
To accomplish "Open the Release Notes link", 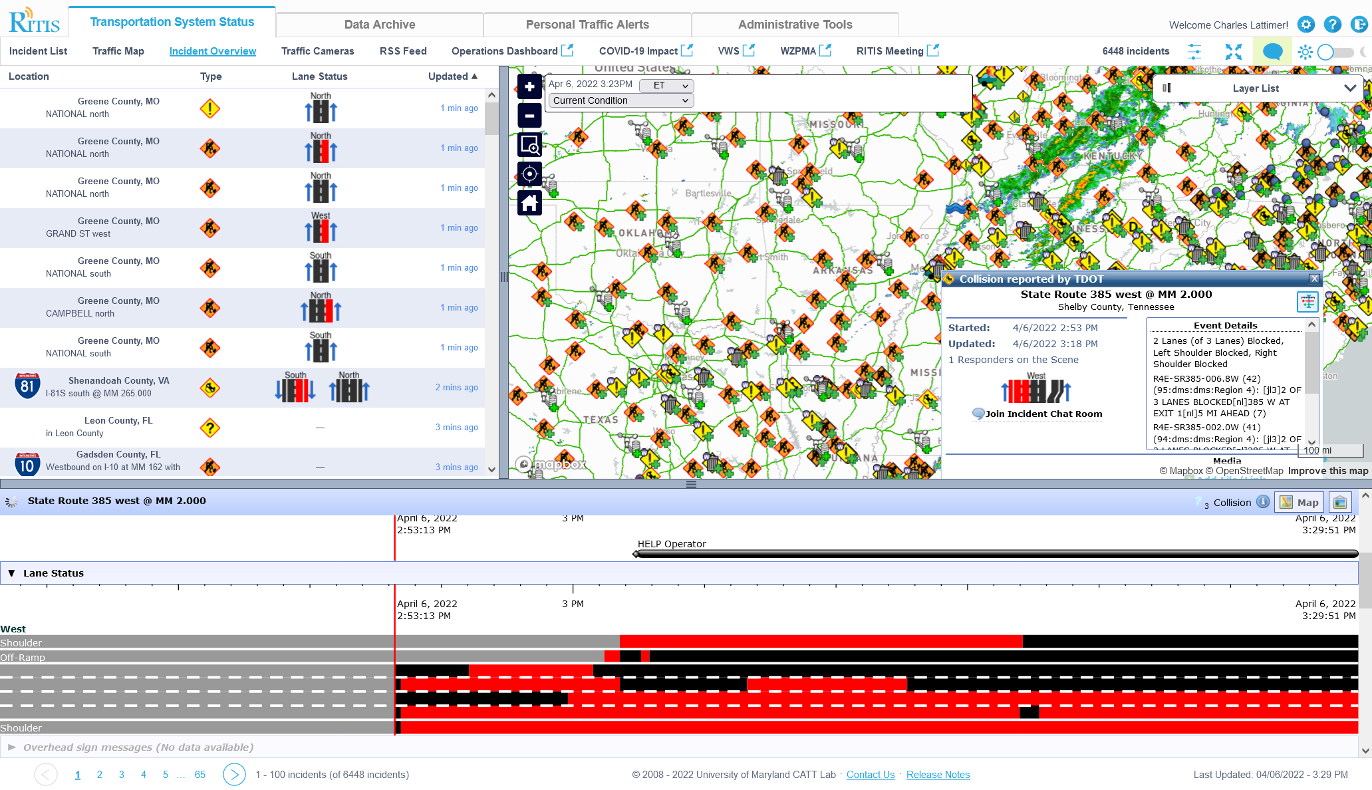I will point(938,775).
